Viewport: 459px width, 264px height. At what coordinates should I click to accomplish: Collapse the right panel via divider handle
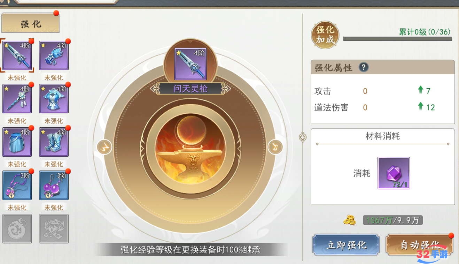303,137
